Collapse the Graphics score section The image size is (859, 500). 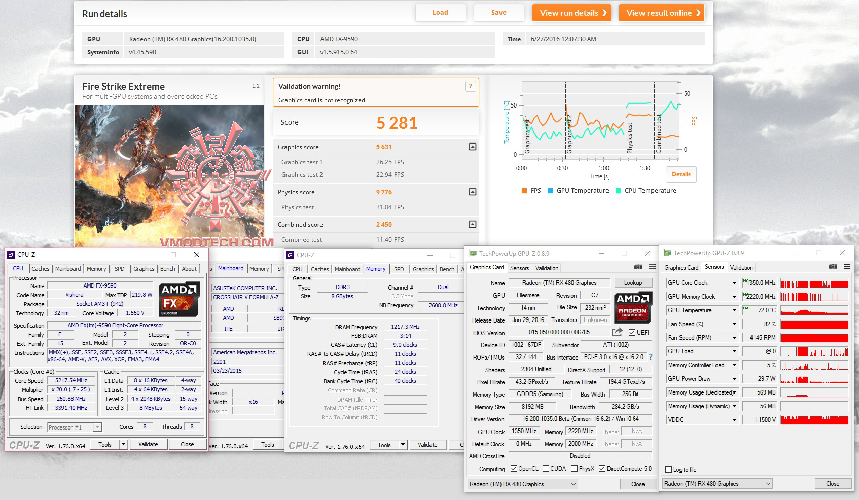(473, 147)
